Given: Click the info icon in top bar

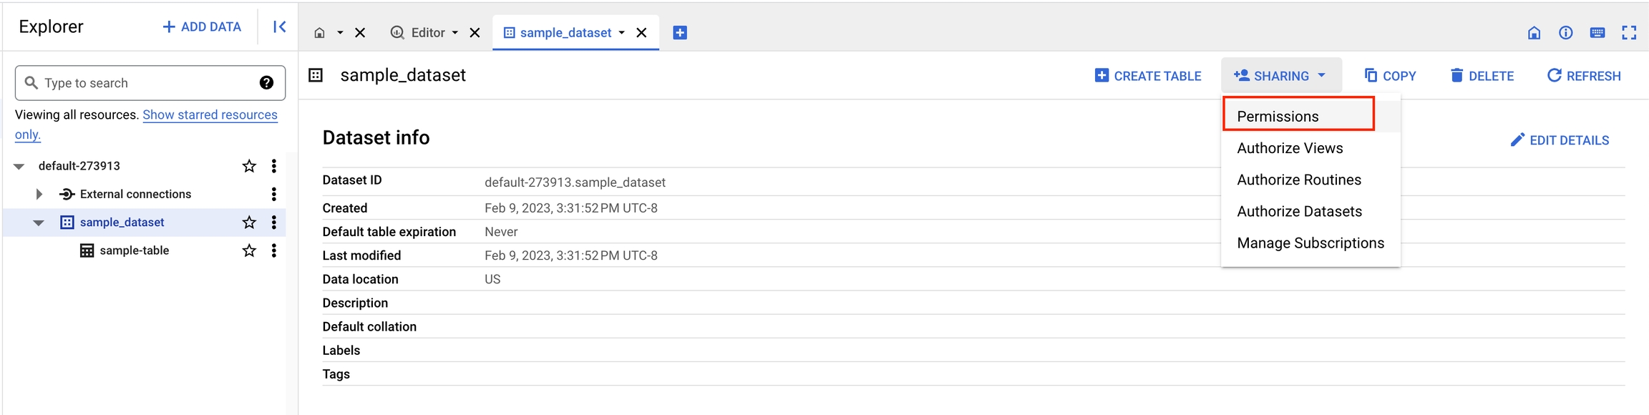Looking at the screenshot, I should (x=1565, y=33).
